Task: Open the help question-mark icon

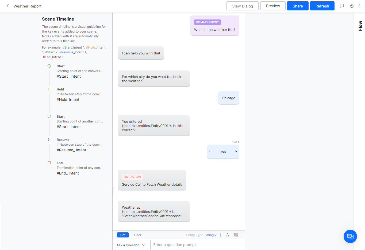Action: click(x=351, y=6)
